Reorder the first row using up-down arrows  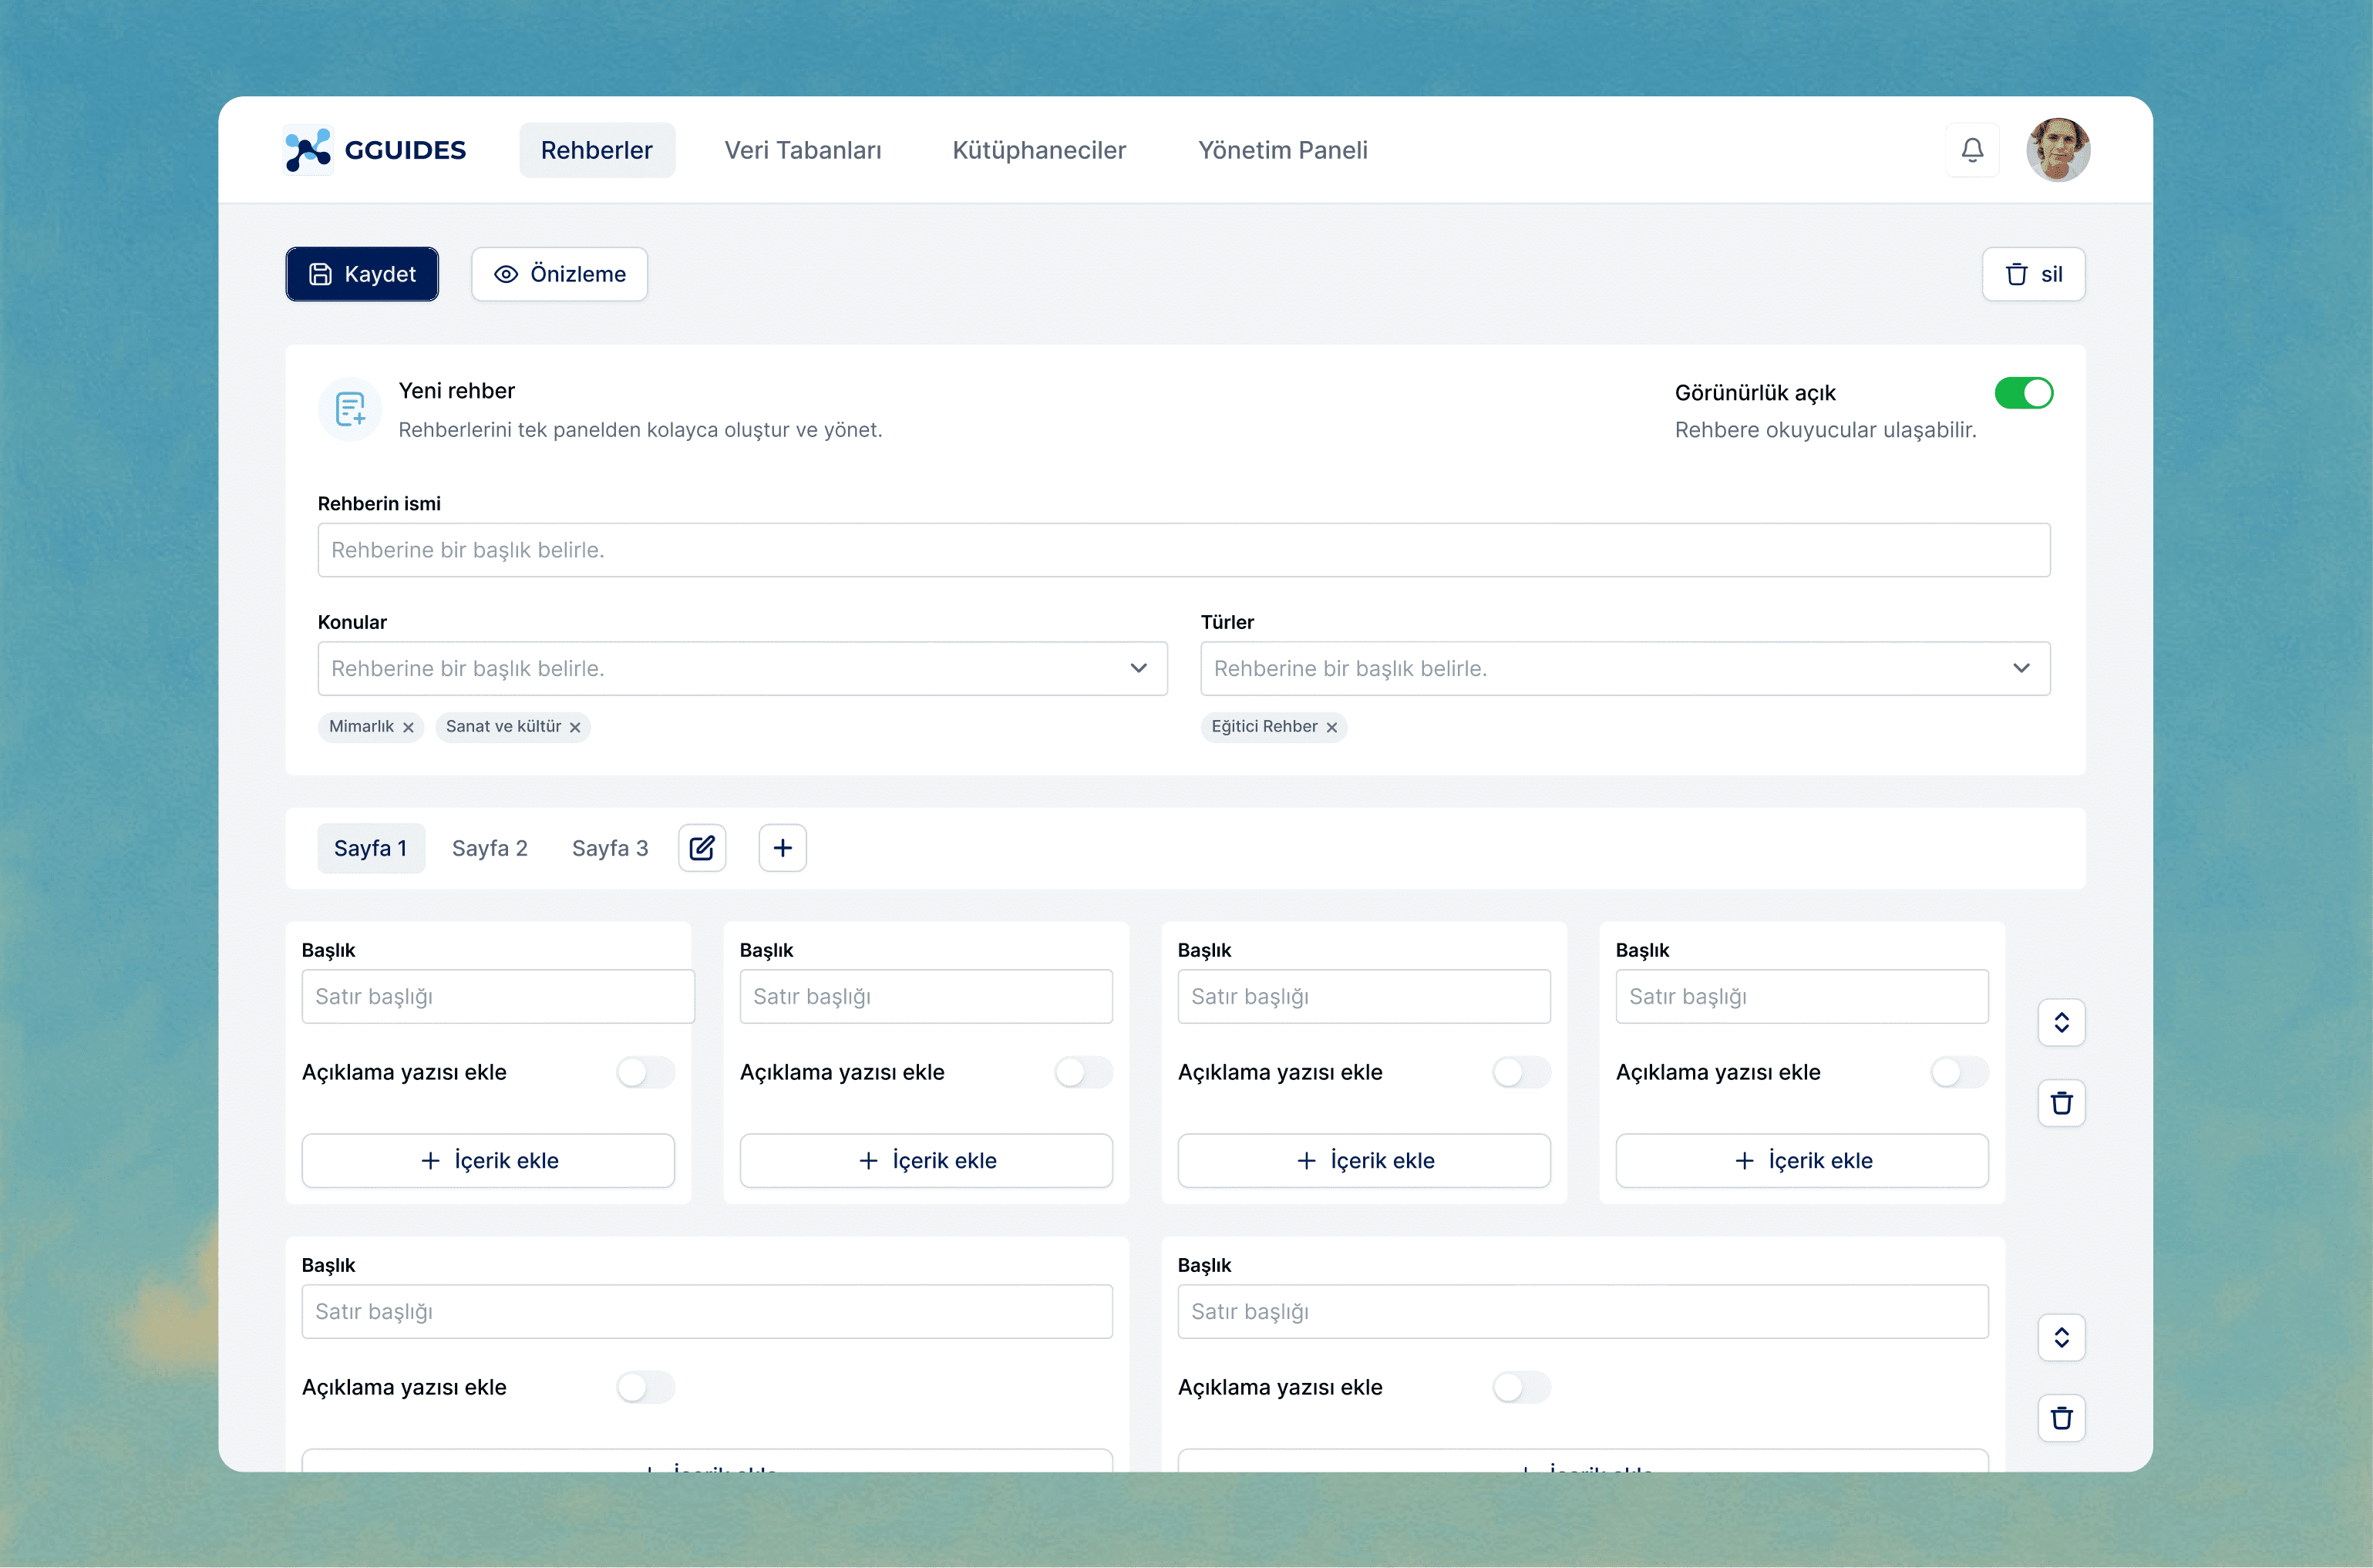pos(2061,1022)
